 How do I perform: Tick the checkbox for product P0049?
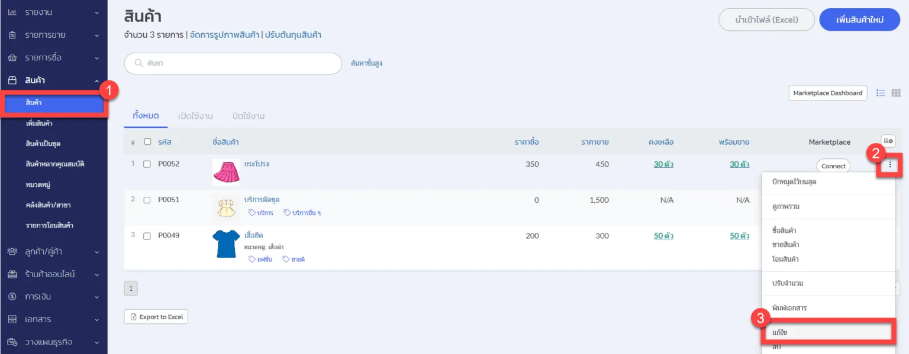(147, 235)
